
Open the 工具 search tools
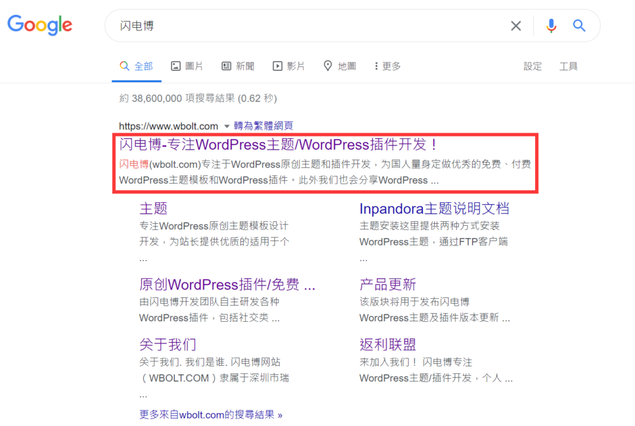click(x=568, y=66)
